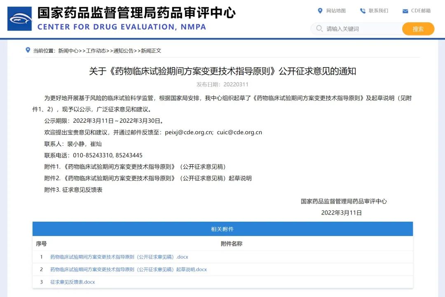Click the 相关附件 blue header bar

222,229
